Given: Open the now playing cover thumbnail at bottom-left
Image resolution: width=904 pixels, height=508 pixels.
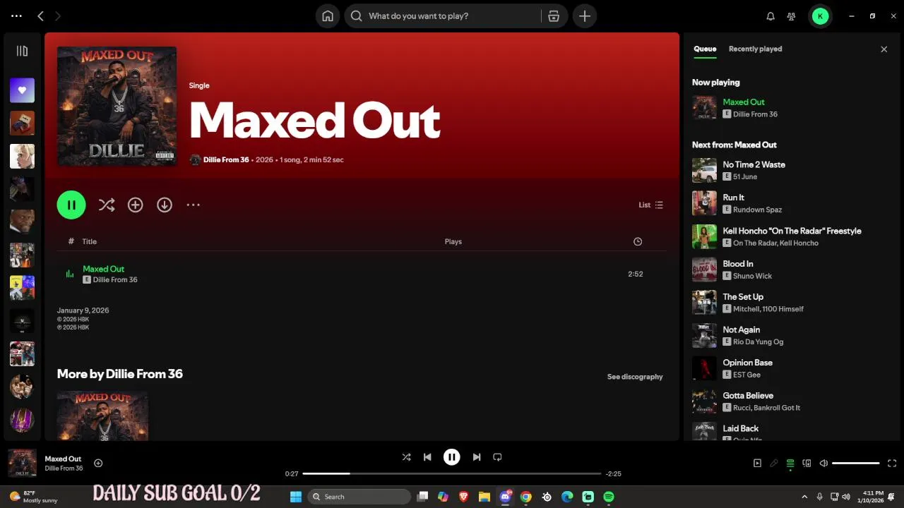Looking at the screenshot, I should pyautogui.click(x=22, y=463).
